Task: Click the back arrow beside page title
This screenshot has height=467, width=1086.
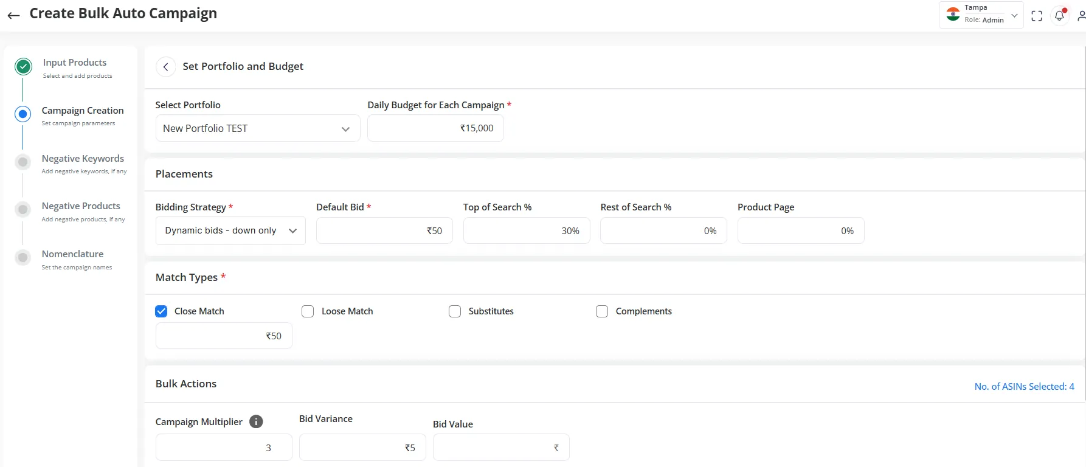Action: click(x=13, y=15)
